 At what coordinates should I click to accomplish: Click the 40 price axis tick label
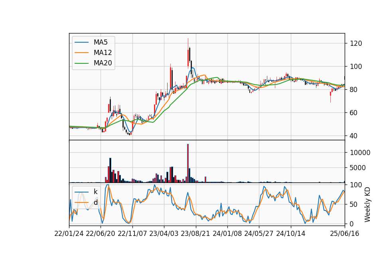point(354,136)
